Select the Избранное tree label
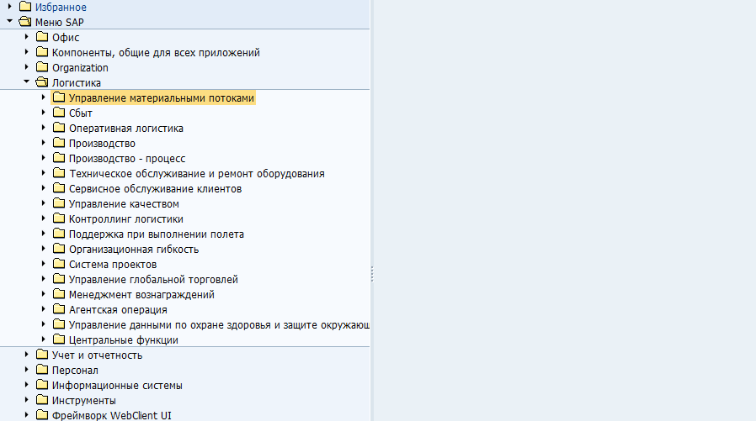Image resolution: width=756 pixels, height=421 pixels. pos(61,8)
